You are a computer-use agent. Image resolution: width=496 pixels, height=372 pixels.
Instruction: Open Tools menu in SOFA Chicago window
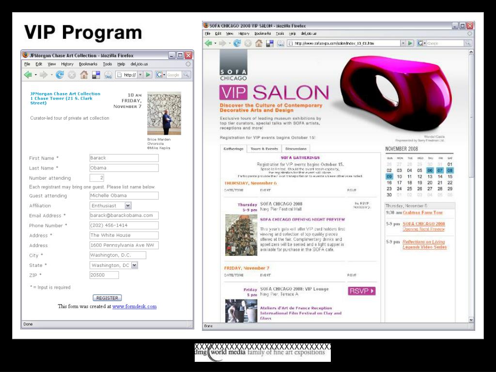(279, 33)
